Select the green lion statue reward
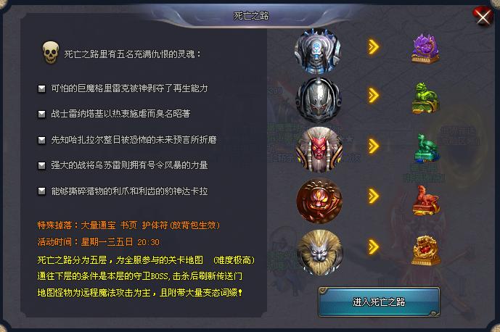This screenshot has height=332, width=500. click(425, 98)
